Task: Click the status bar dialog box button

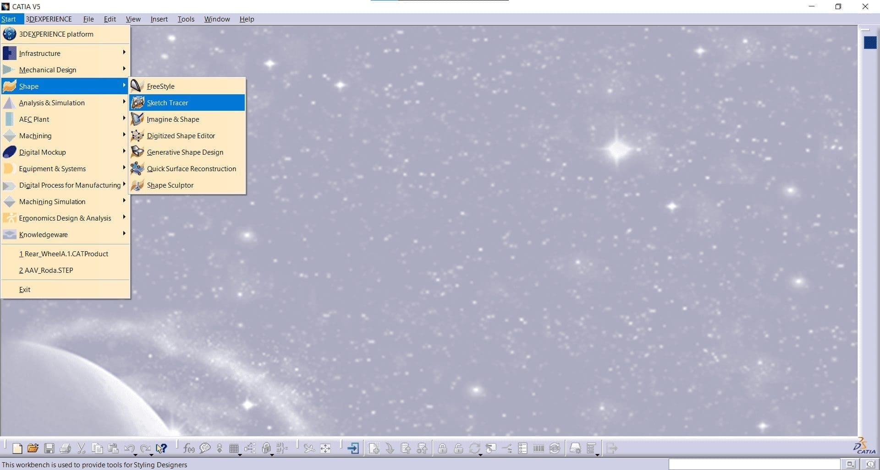Action: coord(851,464)
